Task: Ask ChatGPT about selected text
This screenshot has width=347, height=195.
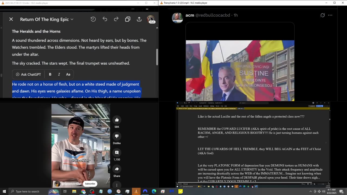Action: click(28, 74)
